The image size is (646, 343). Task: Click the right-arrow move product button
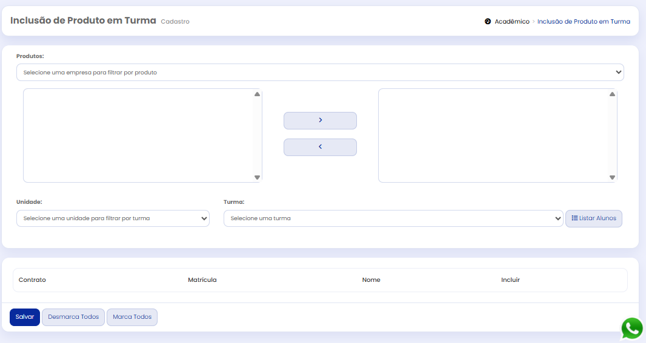320,120
